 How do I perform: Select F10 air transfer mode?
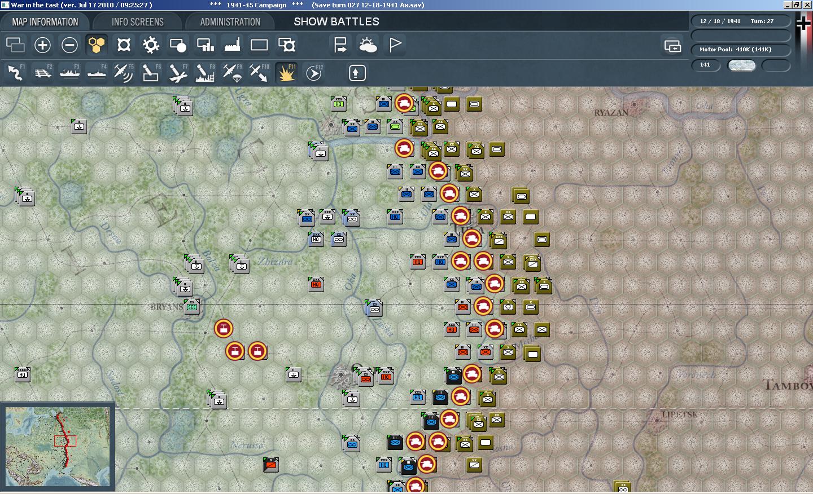click(259, 73)
